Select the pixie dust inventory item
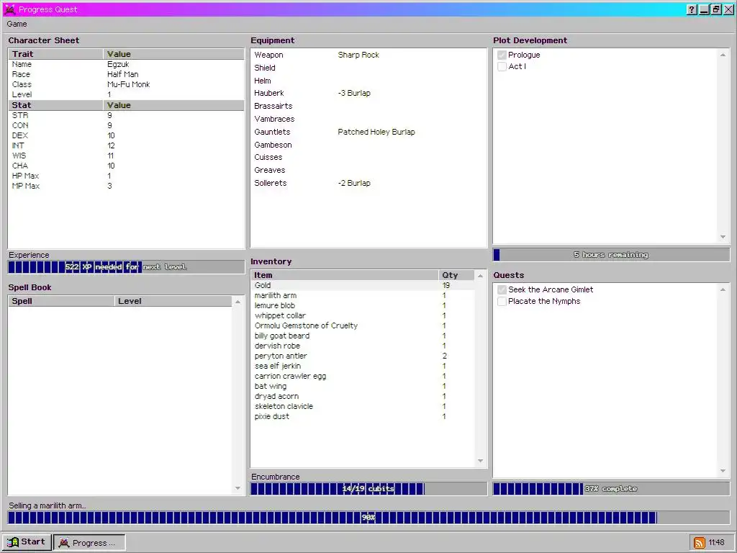Viewport: 737px width, 553px height. (x=363, y=417)
